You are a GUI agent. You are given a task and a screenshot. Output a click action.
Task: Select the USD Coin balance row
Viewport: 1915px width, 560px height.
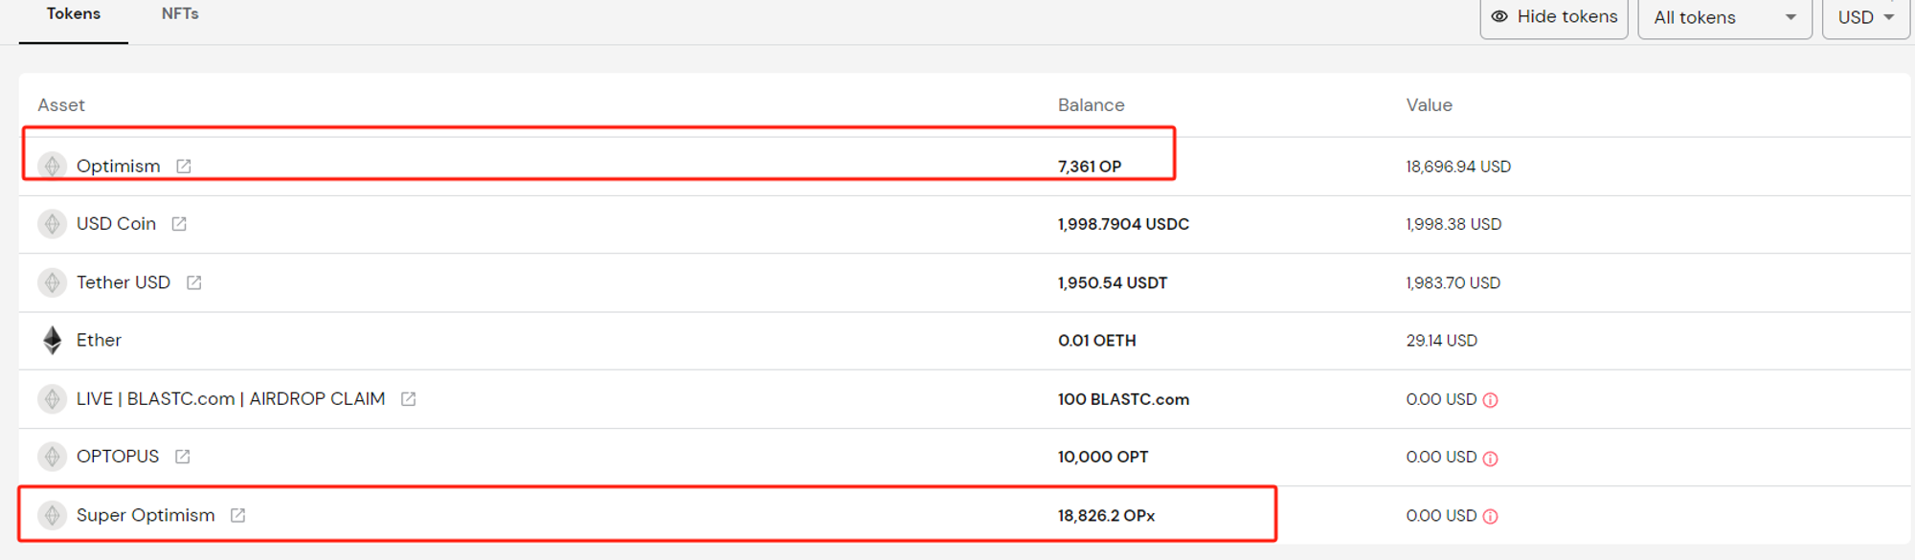coord(964,224)
